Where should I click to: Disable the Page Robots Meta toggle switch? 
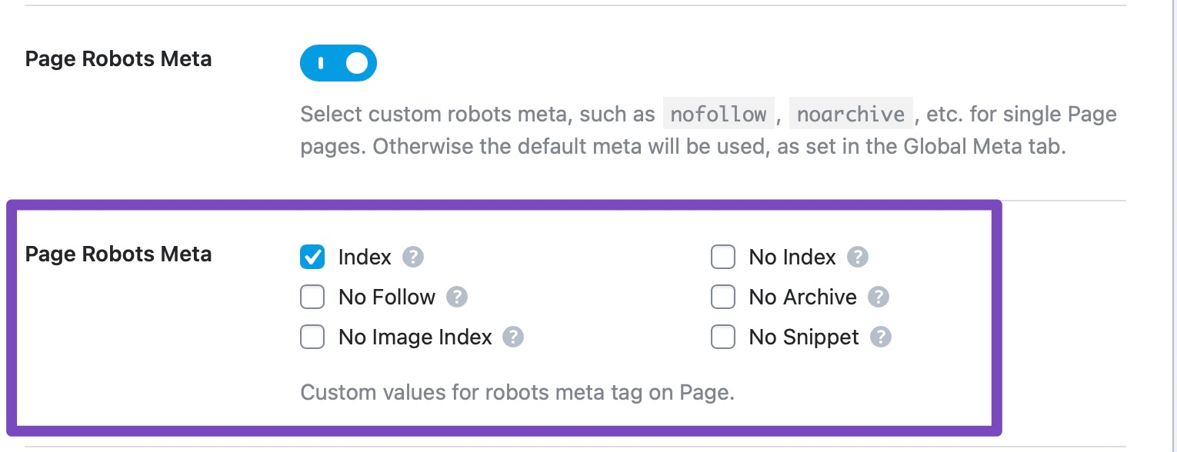click(338, 62)
